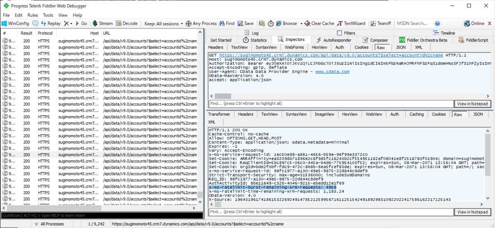This screenshot has height=228, width=495.
Task: Click the Online status indicator
Action: click(474, 24)
